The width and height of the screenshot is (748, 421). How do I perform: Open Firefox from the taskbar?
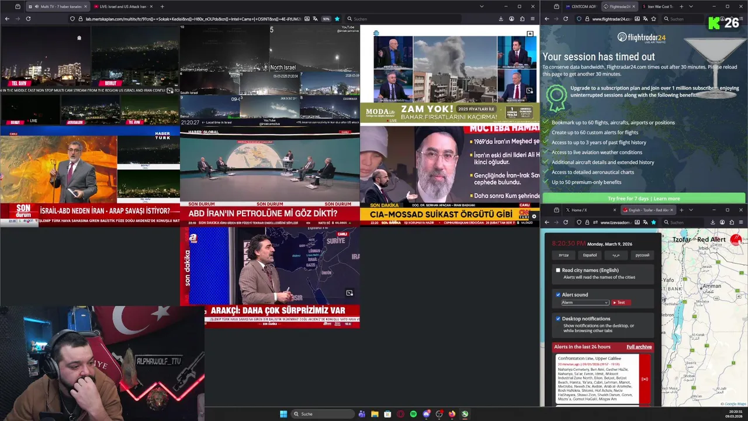[x=452, y=414]
